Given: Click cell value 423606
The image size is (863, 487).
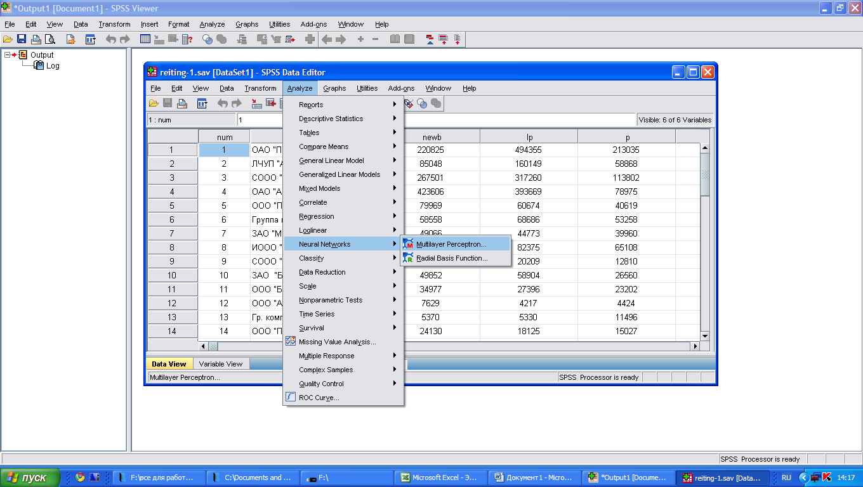Looking at the screenshot, I should tap(431, 192).
